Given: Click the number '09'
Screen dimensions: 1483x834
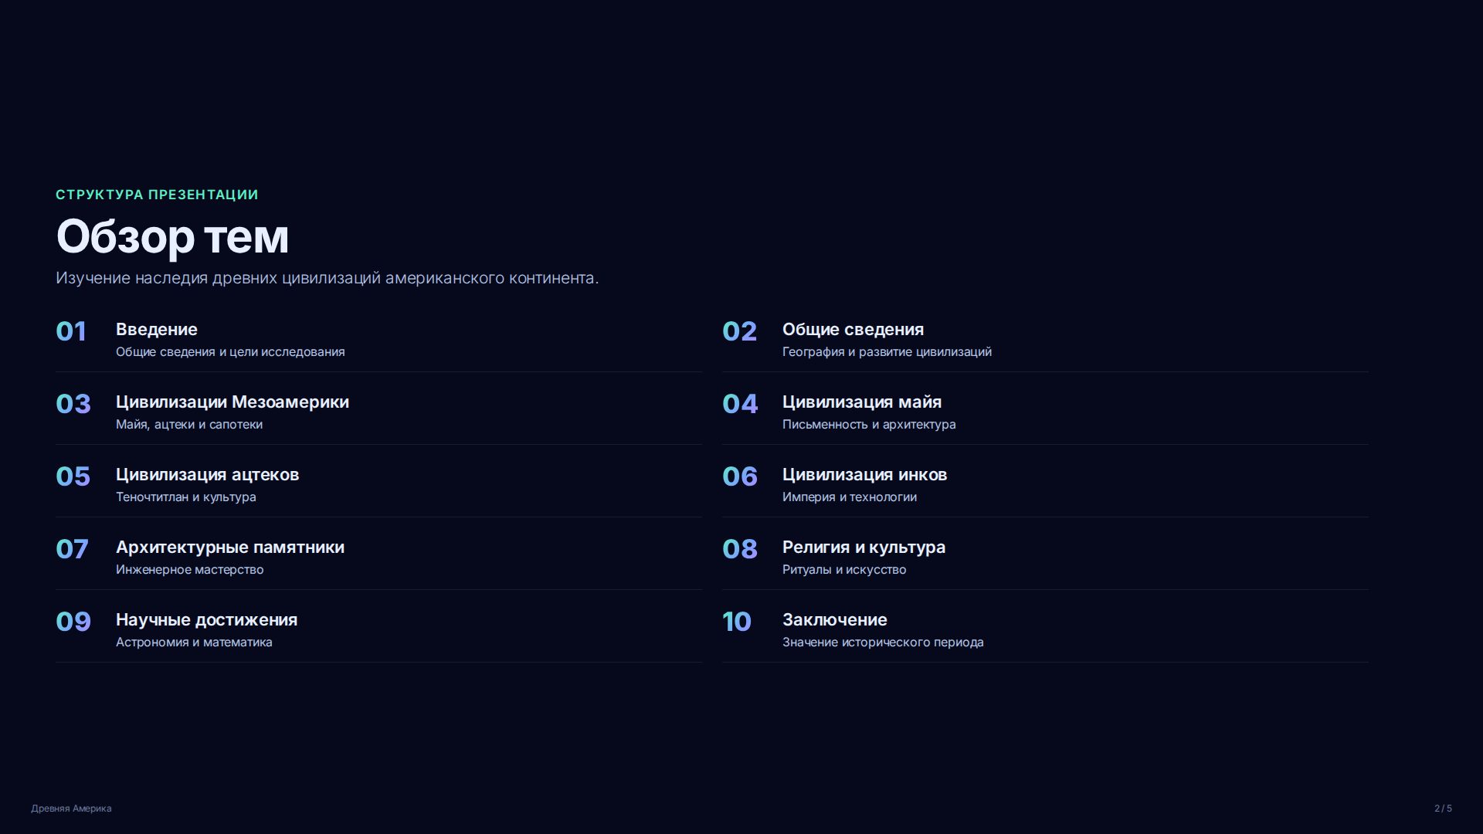Looking at the screenshot, I should tap(73, 622).
